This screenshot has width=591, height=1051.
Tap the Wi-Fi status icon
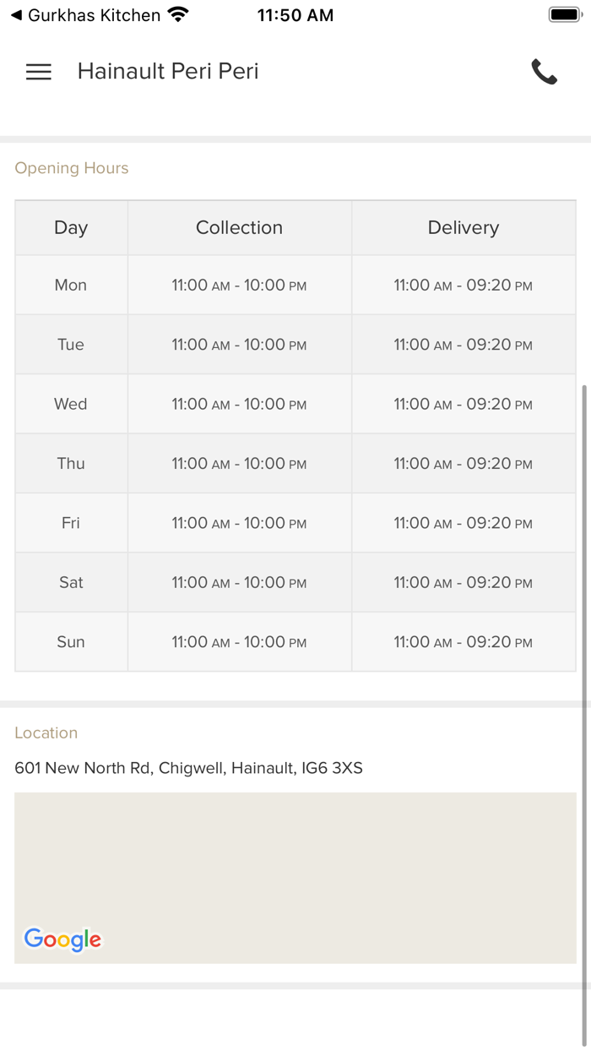click(x=178, y=15)
